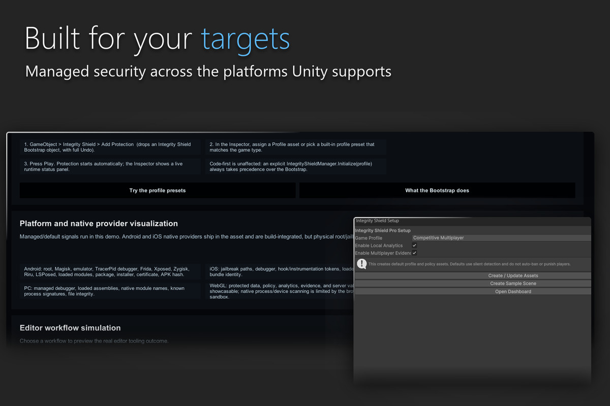Toggle the Enable Local Analytics checkbox
This screenshot has height=406, width=610.
point(414,246)
